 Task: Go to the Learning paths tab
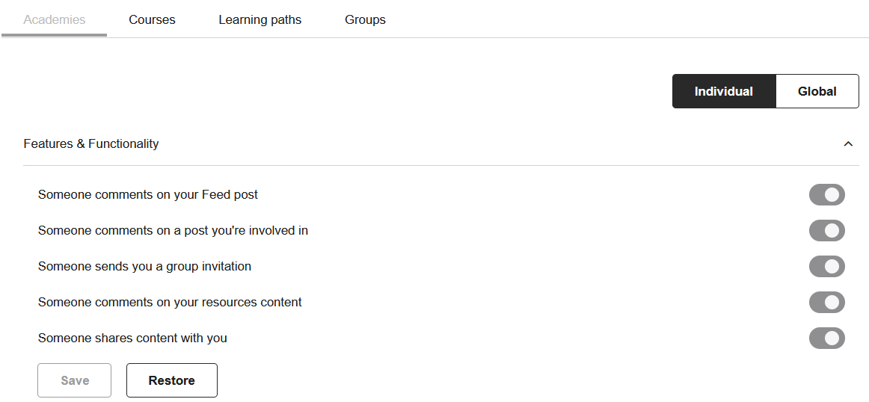coord(260,20)
